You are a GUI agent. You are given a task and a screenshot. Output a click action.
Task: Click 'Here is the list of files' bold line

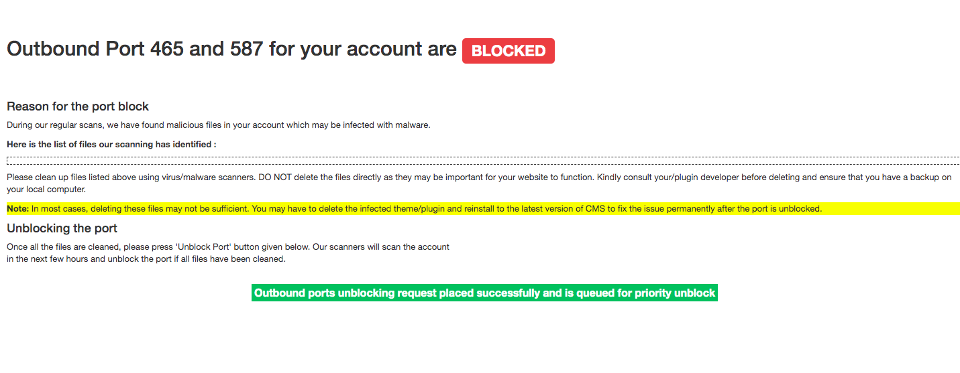pos(111,144)
